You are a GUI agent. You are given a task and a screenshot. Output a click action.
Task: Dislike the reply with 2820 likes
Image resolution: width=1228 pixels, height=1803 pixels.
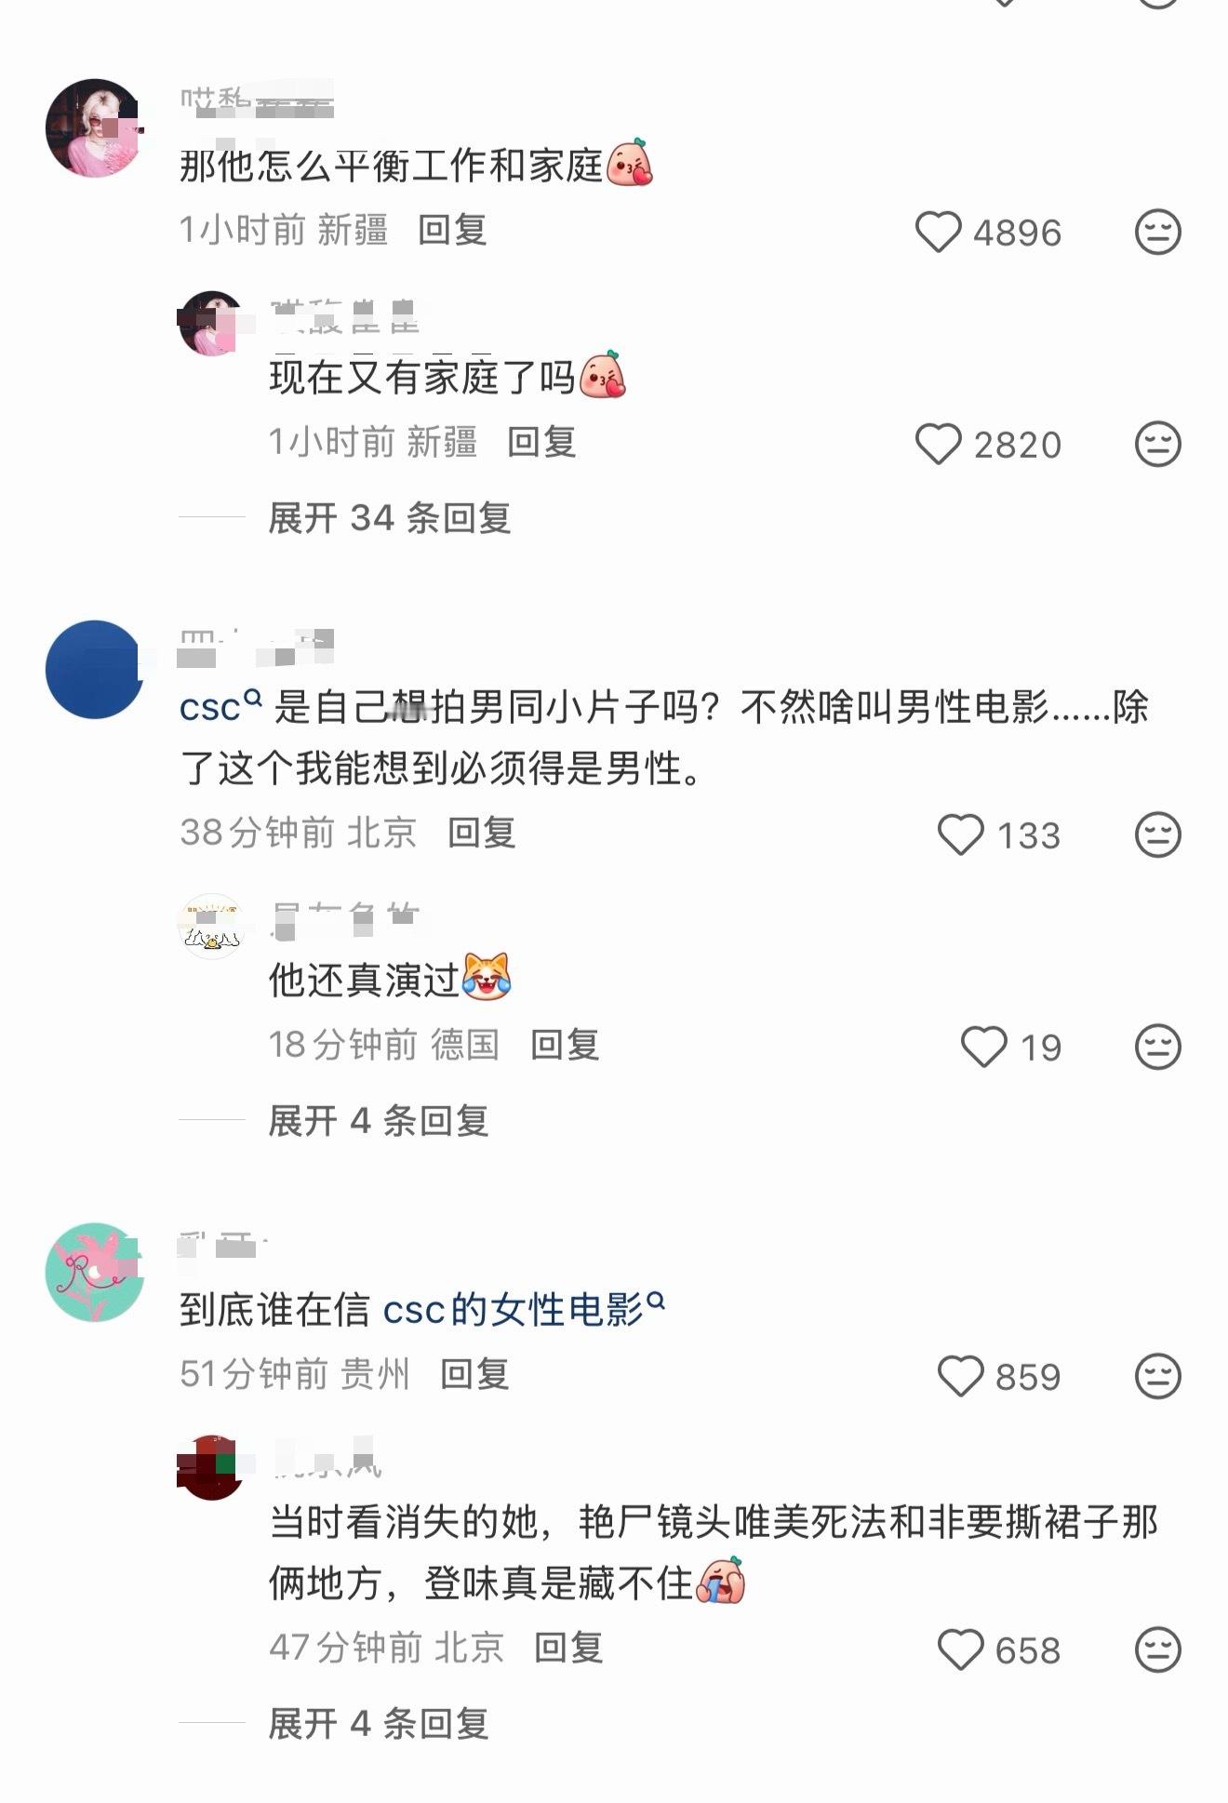pos(1157,444)
